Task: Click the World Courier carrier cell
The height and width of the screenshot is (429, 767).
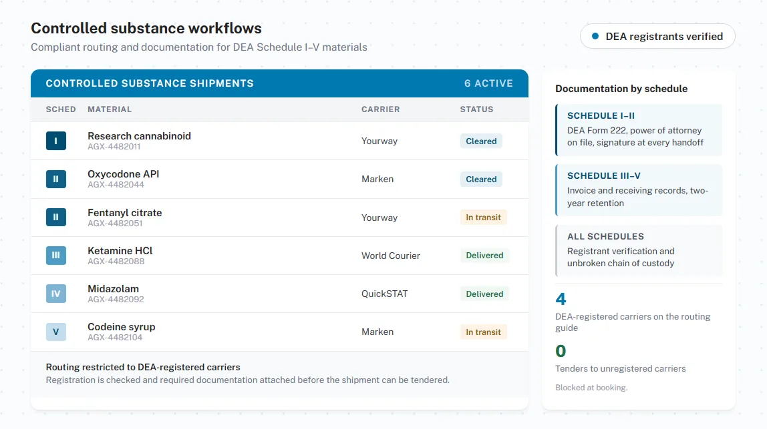Action: click(x=390, y=256)
